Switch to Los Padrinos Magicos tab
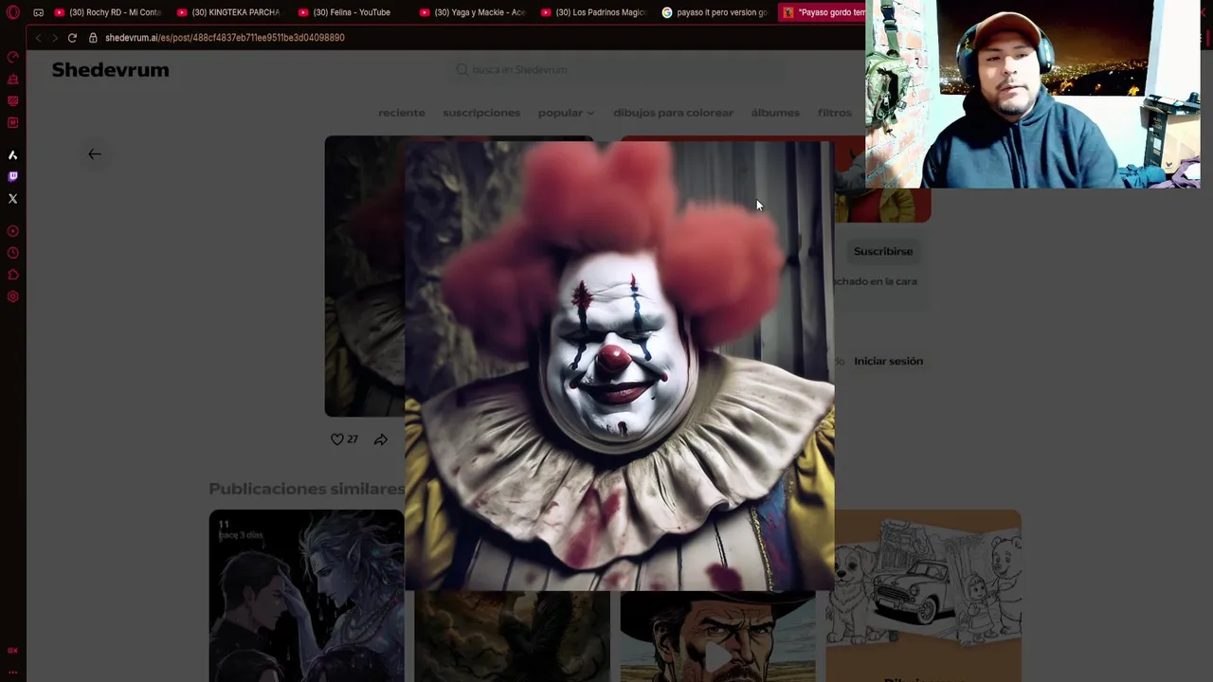The width and height of the screenshot is (1213, 682). click(593, 12)
